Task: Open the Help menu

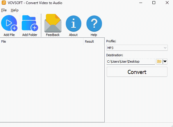Action: pos(15,10)
